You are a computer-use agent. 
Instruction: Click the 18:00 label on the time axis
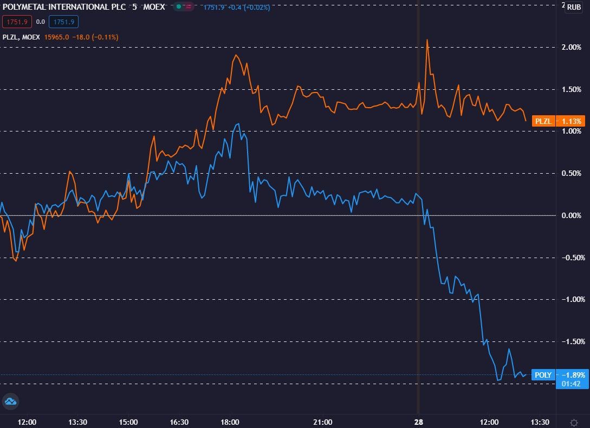[230, 422]
